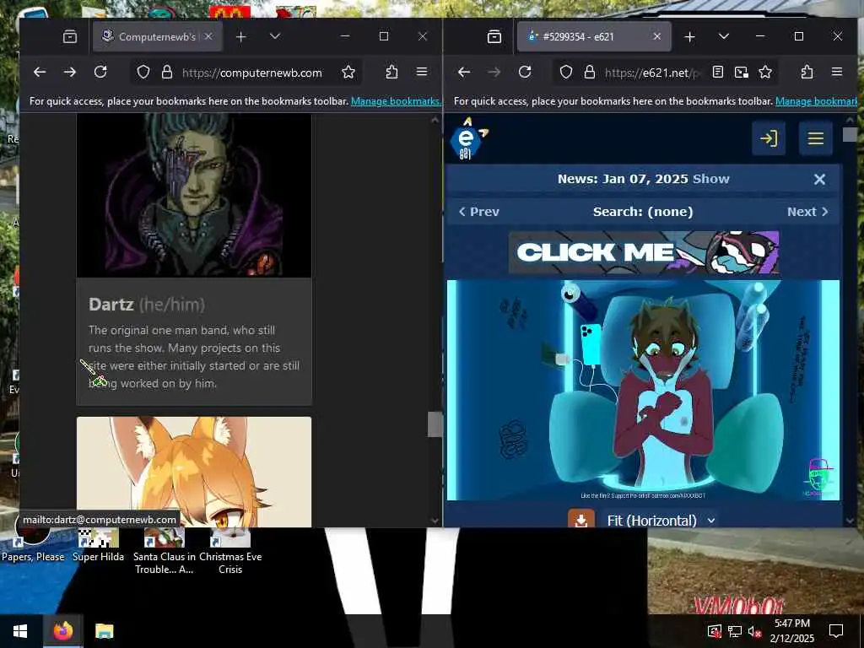The height and width of the screenshot is (648, 864).
Task: Open the hamburger application menu in the e621 window
Action: tap(837, 73)
